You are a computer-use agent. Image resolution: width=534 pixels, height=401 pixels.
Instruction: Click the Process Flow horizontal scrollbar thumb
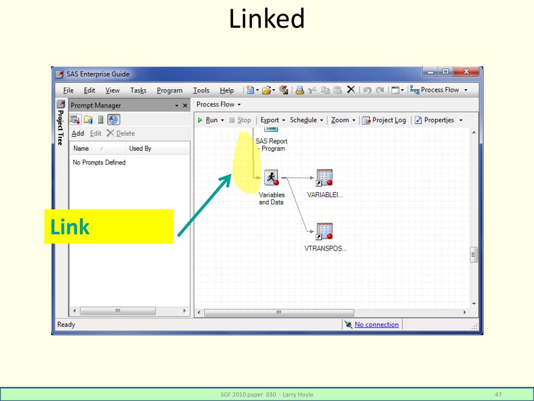[x=279, y=313]
